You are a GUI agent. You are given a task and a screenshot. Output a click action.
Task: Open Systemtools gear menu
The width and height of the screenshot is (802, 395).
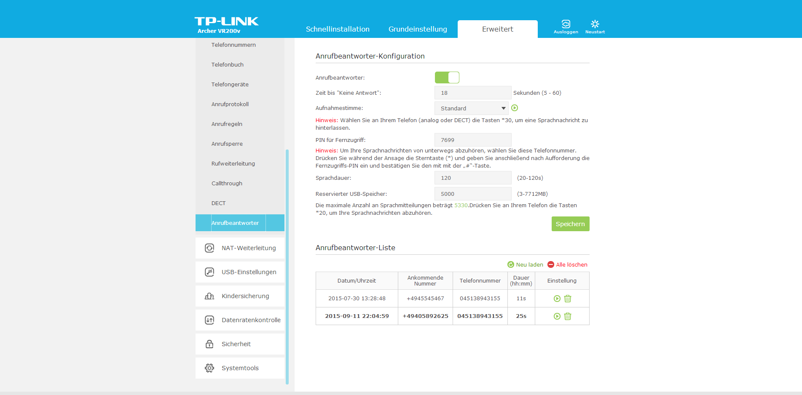pos(209,368)
